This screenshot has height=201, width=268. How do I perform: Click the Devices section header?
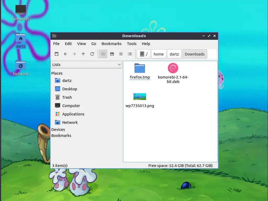tap(58, 130)
